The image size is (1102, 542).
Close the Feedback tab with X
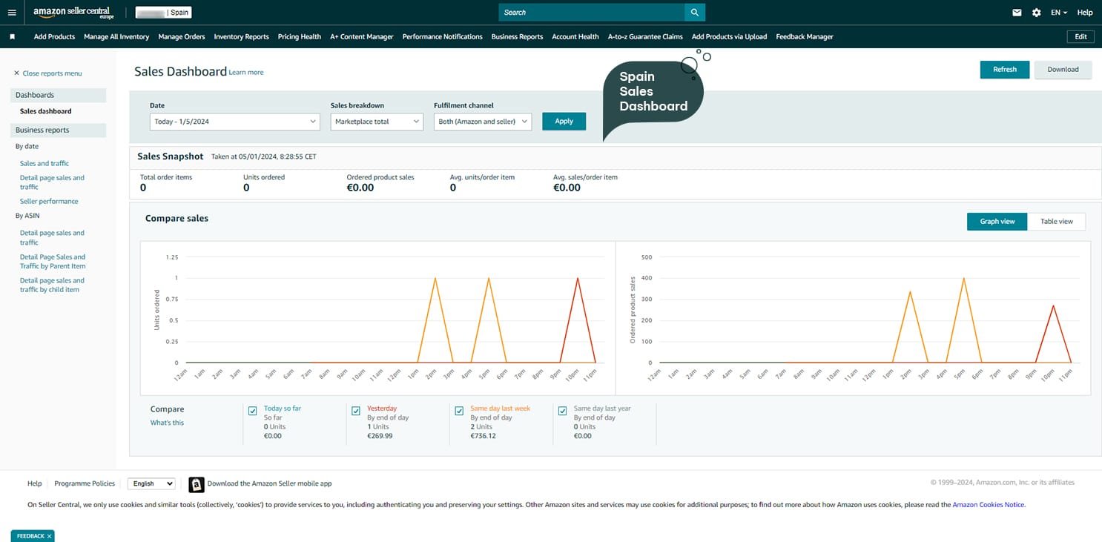(49, 536)
